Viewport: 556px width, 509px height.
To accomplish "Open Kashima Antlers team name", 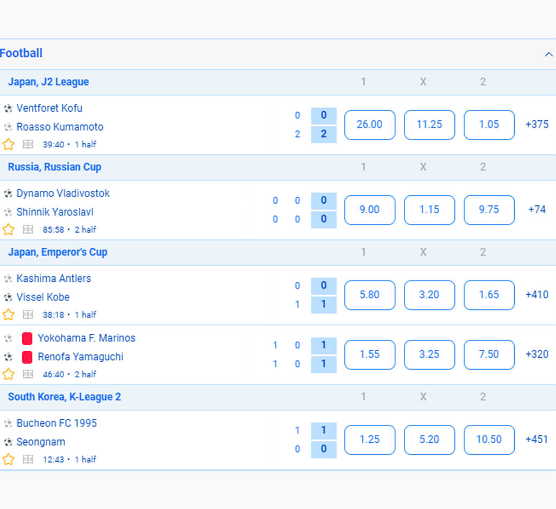I will coord(54,279).
